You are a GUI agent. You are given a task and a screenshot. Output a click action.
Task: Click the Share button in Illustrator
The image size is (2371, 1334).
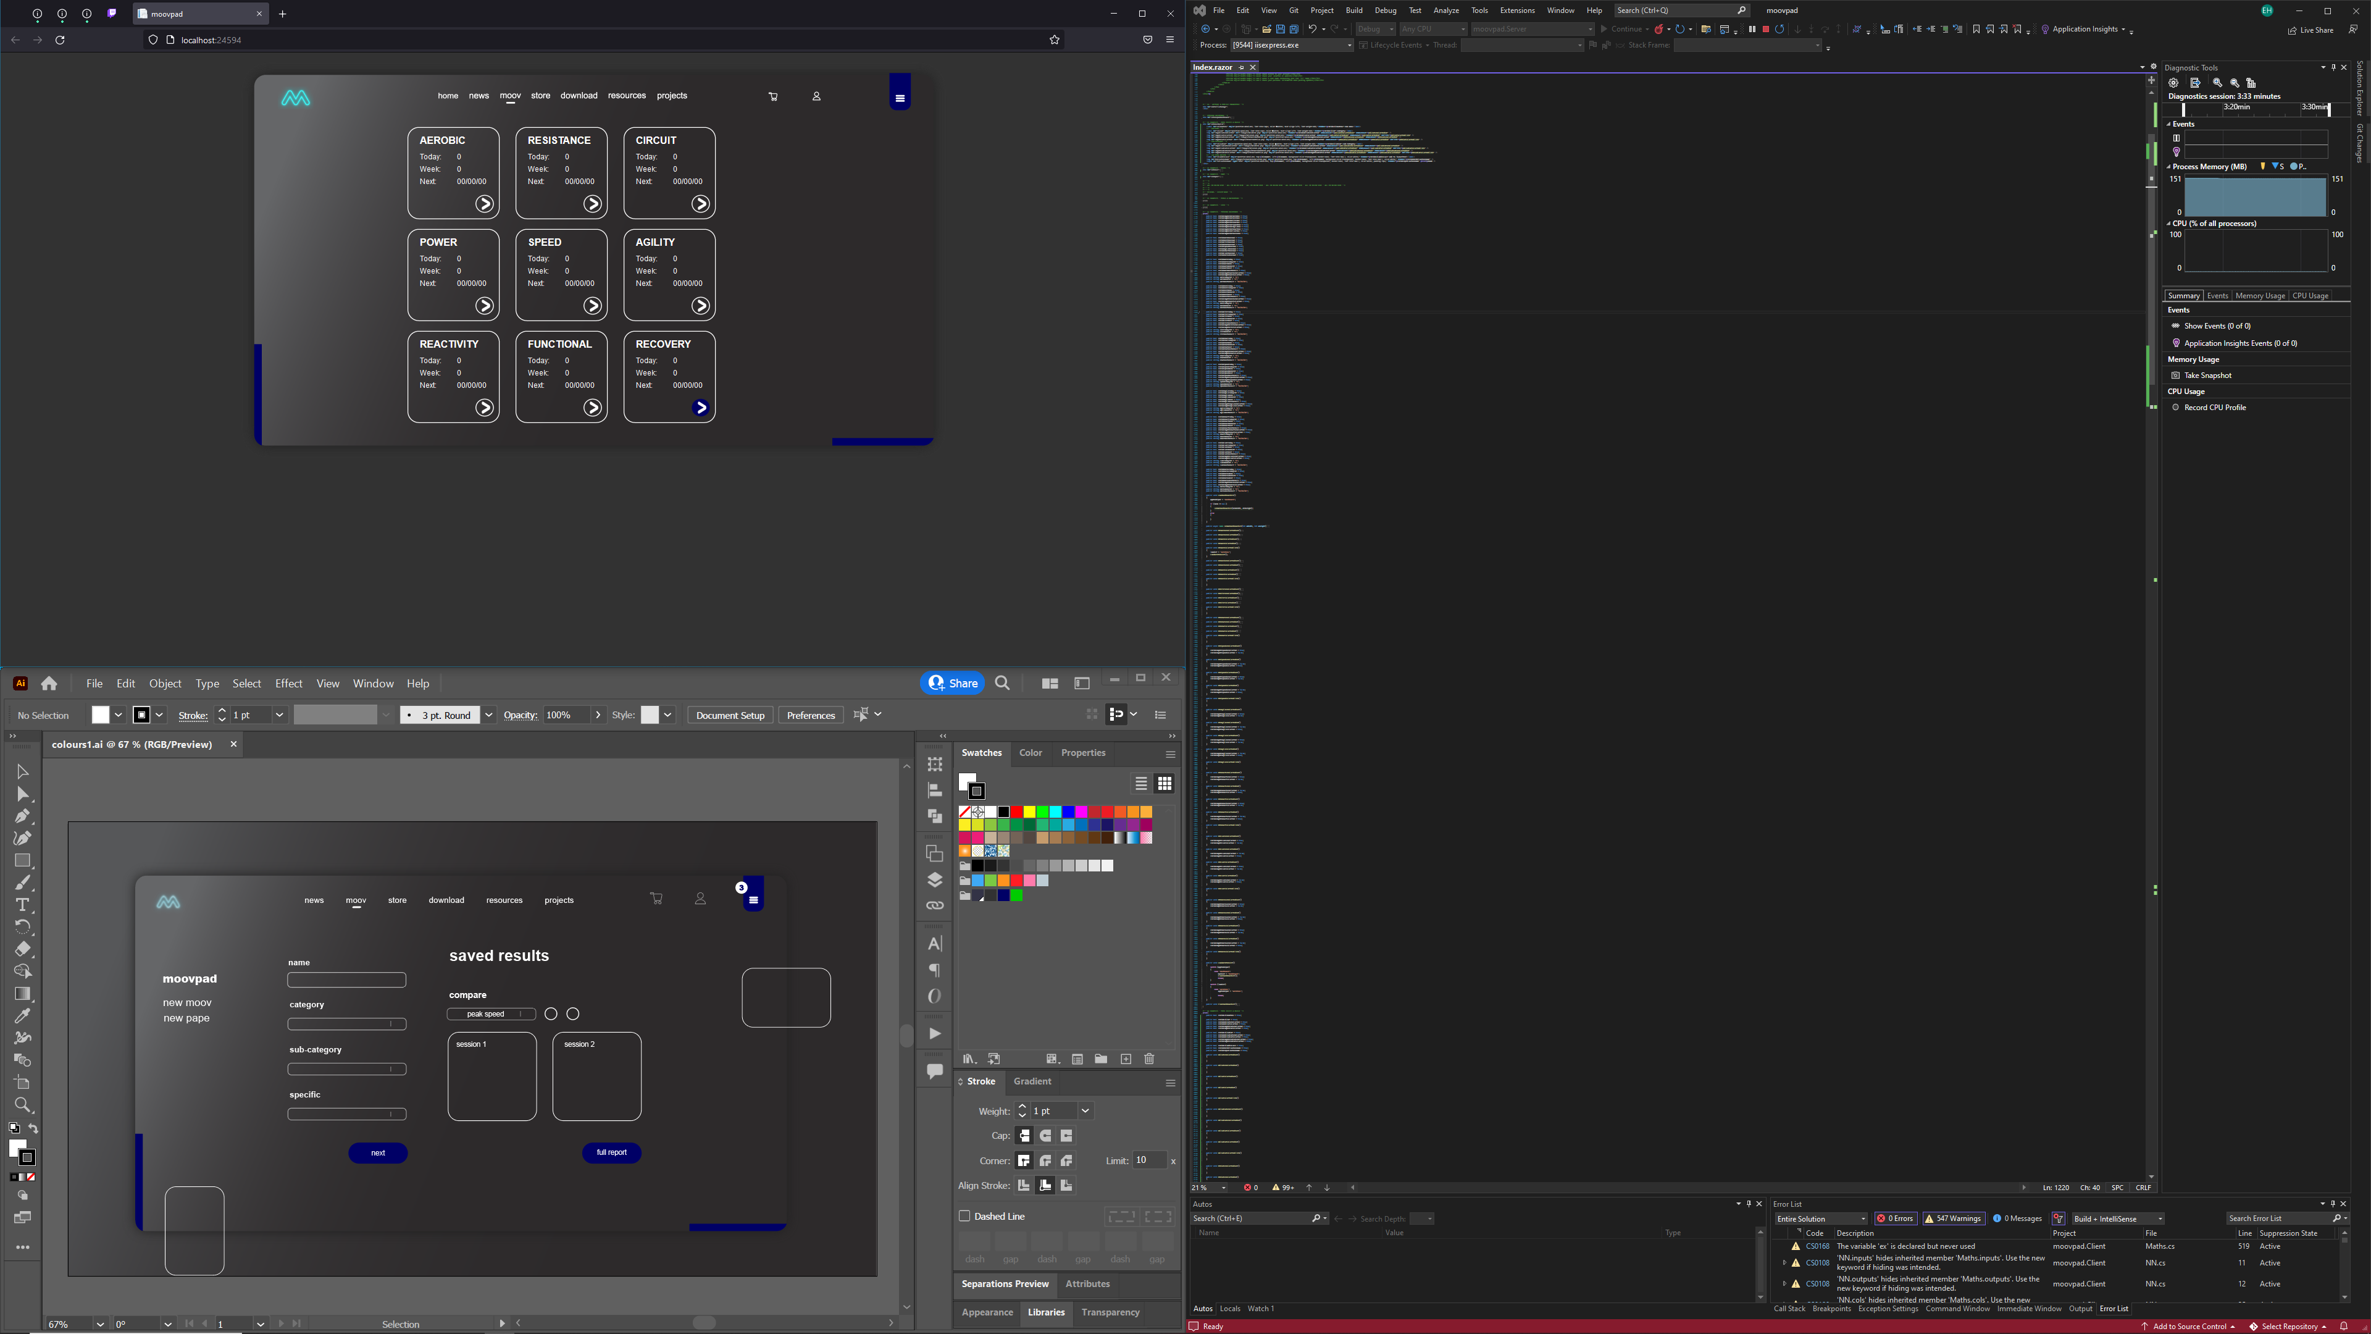(953, 684)
